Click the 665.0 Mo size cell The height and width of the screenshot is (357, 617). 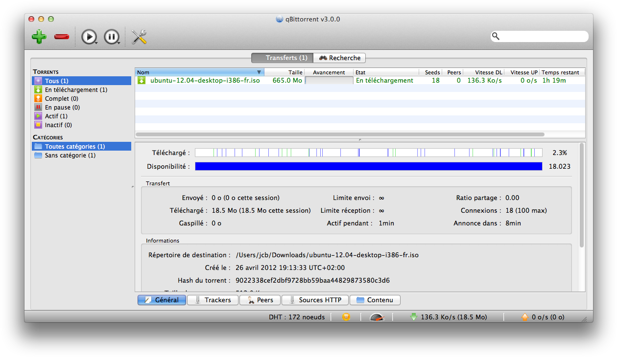(287, 80)
